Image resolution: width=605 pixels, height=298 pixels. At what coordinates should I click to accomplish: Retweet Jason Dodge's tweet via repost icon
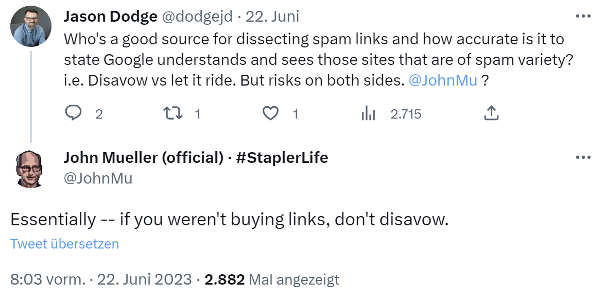click(172, 113)
